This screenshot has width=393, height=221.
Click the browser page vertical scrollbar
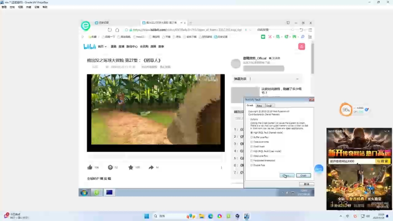click(312, 58)
